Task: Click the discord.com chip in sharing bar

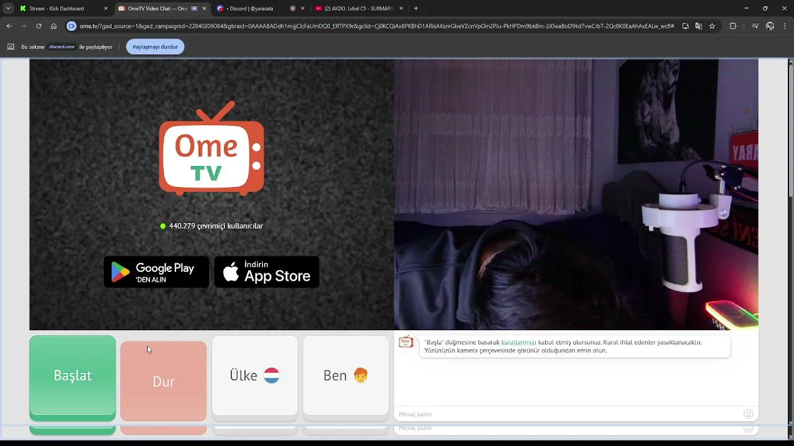Action: [61, 46]
